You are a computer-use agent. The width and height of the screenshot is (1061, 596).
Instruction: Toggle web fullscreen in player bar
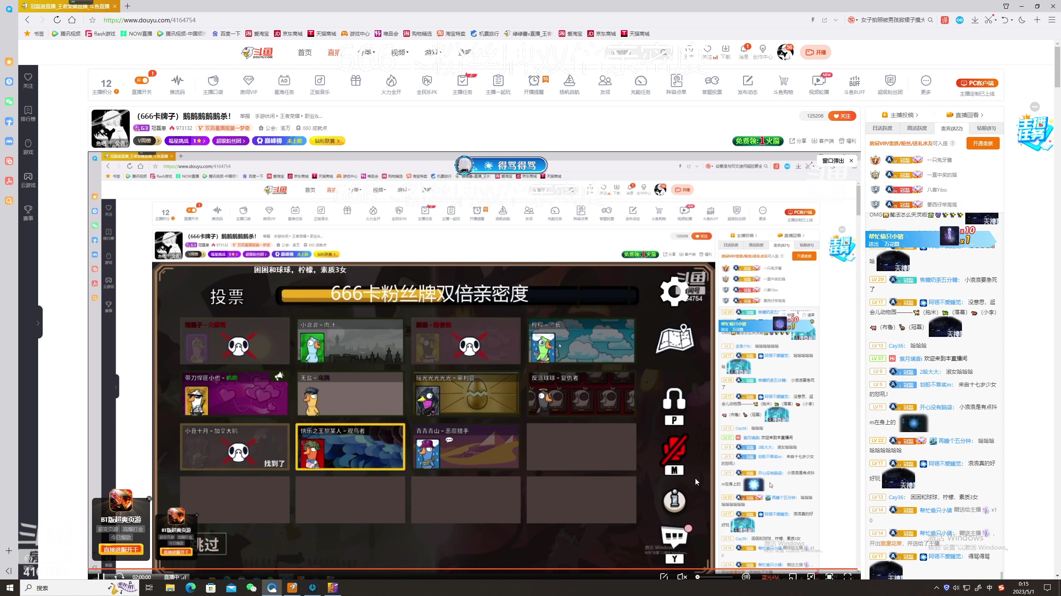click(x=829, y=577)
